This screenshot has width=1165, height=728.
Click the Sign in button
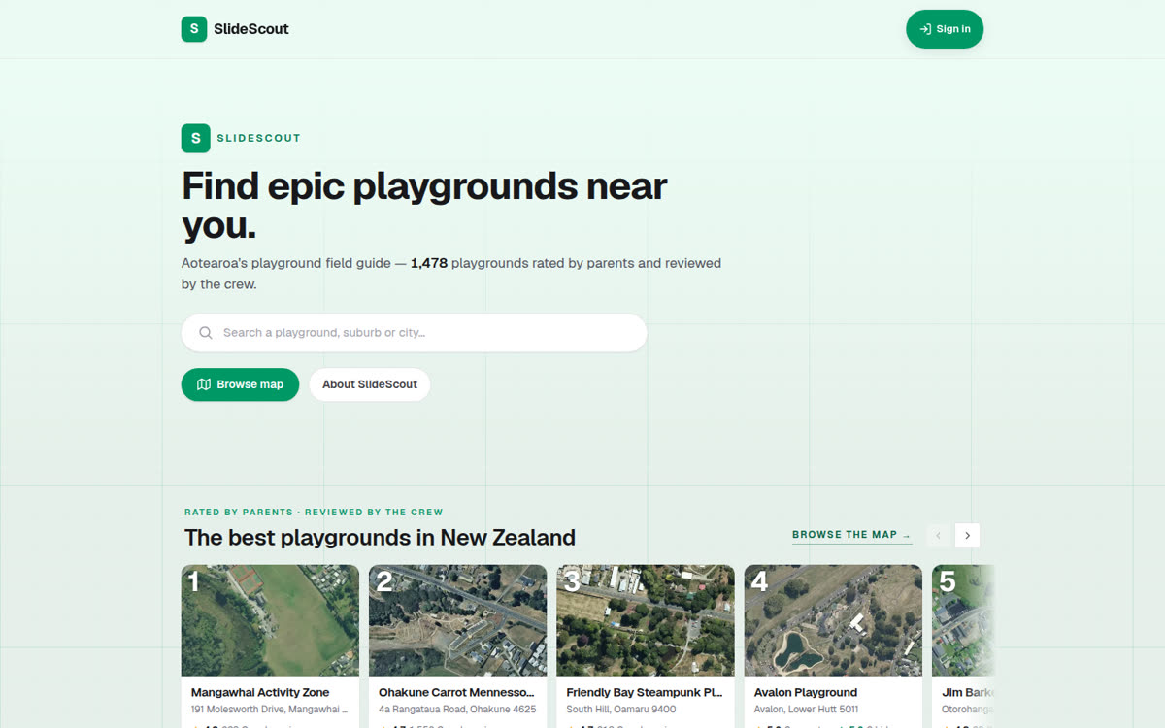[x=945, y=29]
